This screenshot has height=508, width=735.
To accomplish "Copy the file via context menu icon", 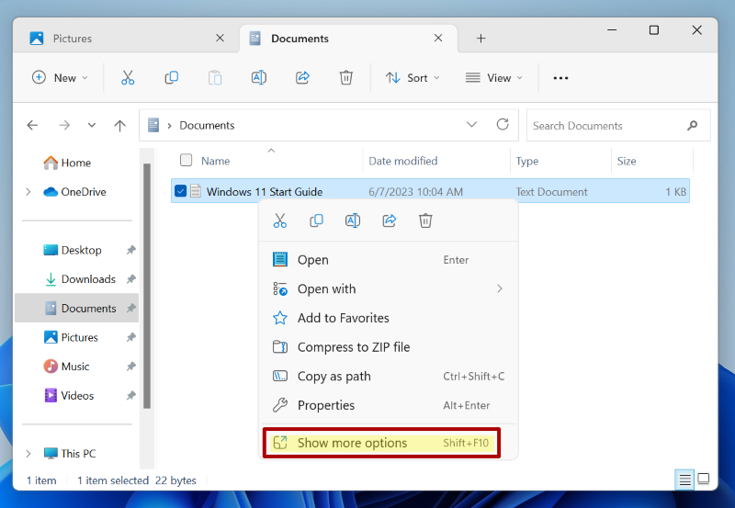I will click(316, 220).
